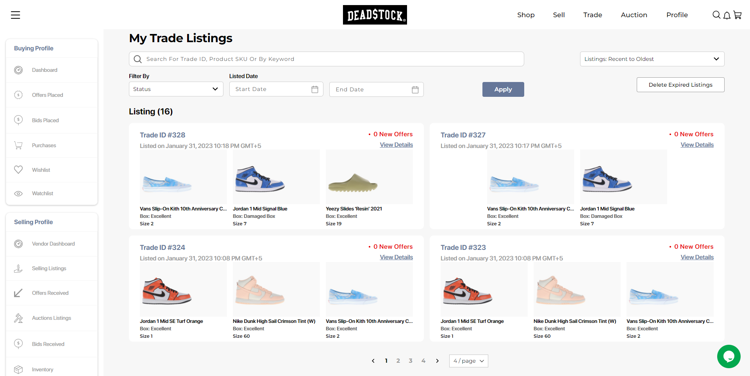Image resolution: width=750 pixels, height=376 pixels.
Task: Click the Apply button
Action: [x=503, y=89]
